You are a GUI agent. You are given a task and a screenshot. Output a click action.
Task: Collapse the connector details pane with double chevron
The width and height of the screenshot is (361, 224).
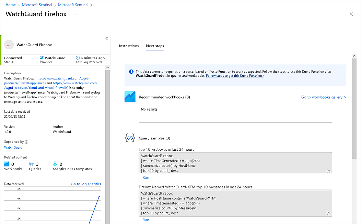tap(106, 38)
